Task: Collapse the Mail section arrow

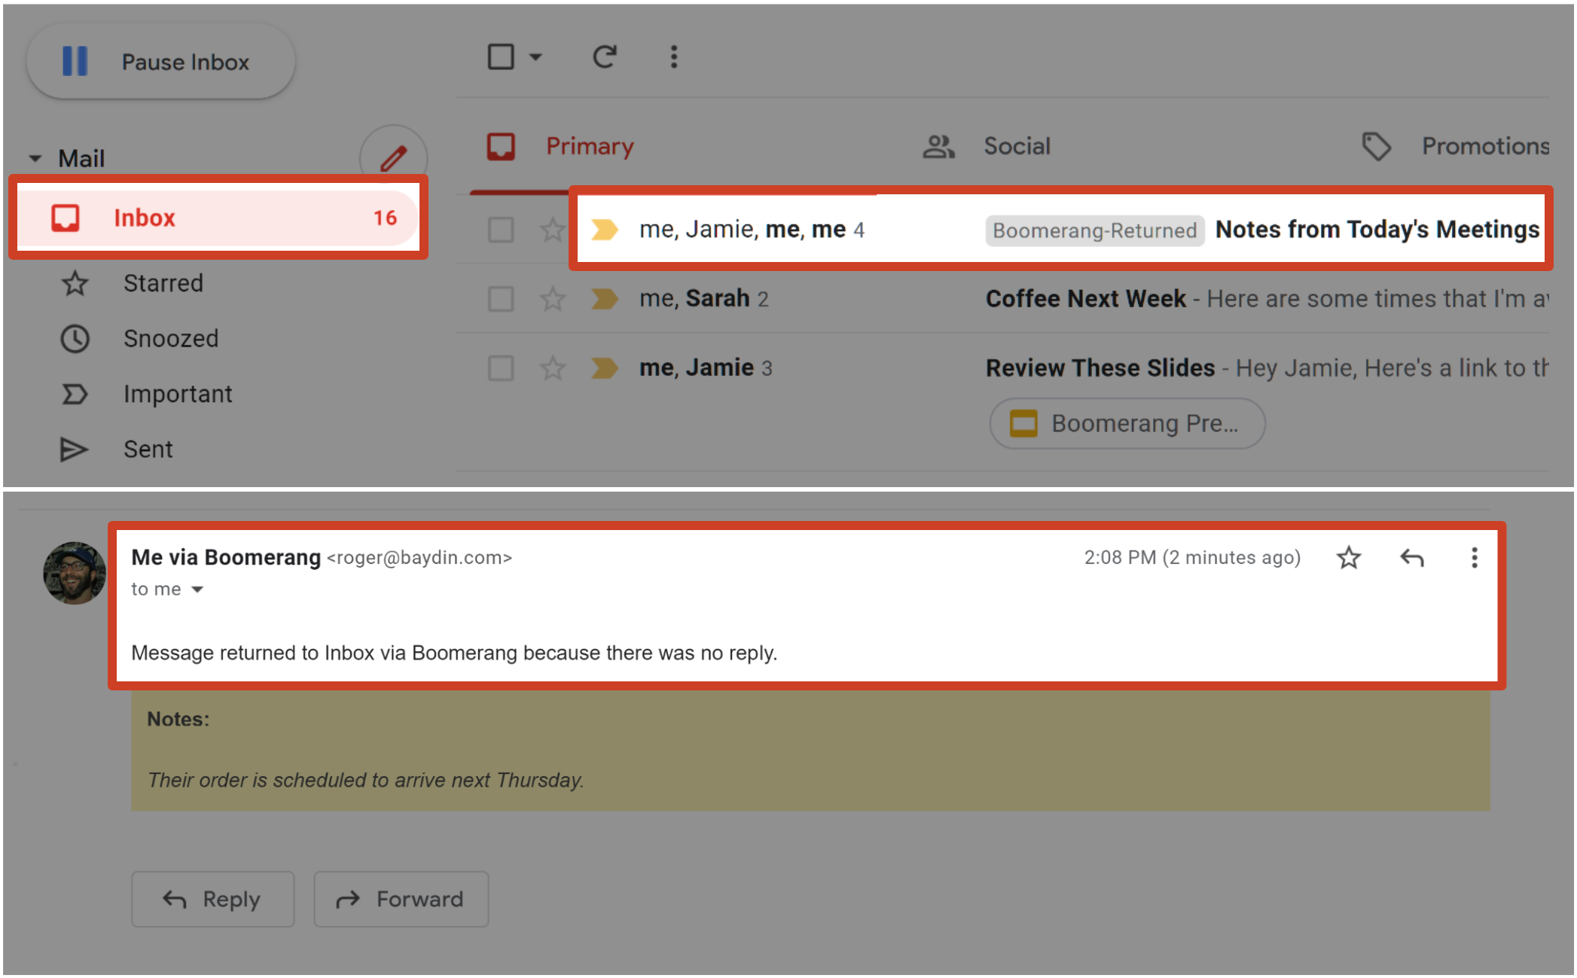Action: (x=35, y=159)
